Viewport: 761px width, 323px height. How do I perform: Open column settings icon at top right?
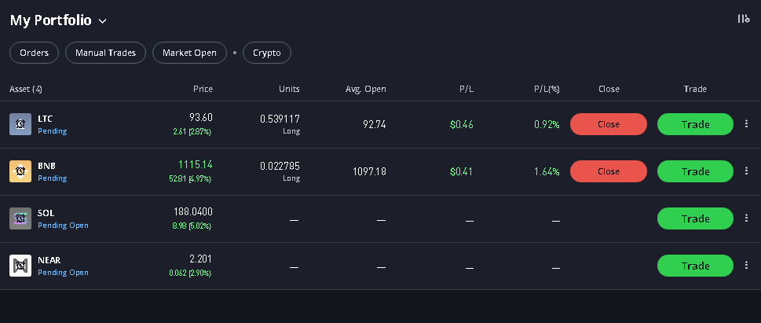743,19
